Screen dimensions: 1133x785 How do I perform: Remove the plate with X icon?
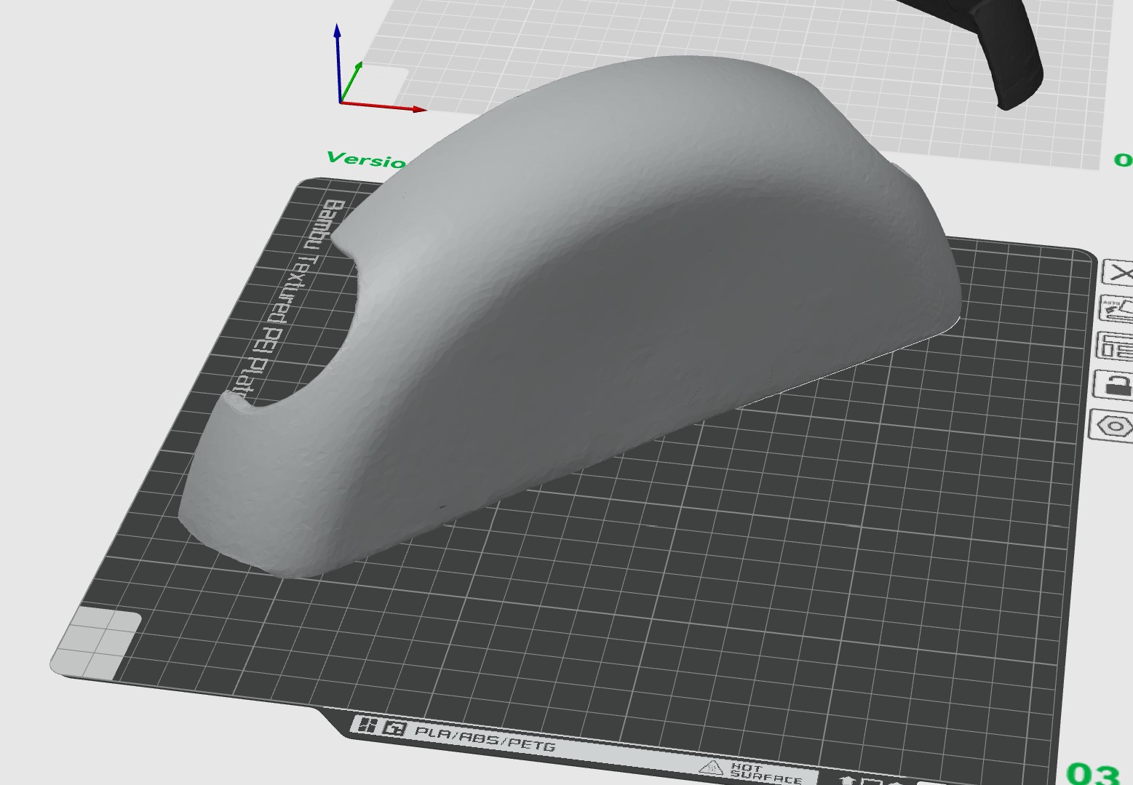pyautogui.click(x=1120, y=273)
